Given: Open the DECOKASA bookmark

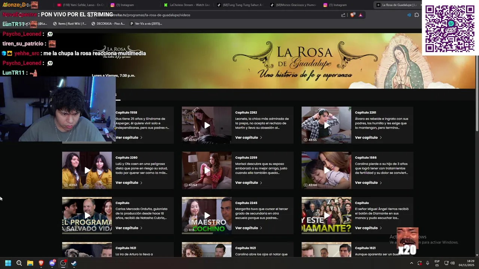Looking at the screenshot, I should coord(108,24).
